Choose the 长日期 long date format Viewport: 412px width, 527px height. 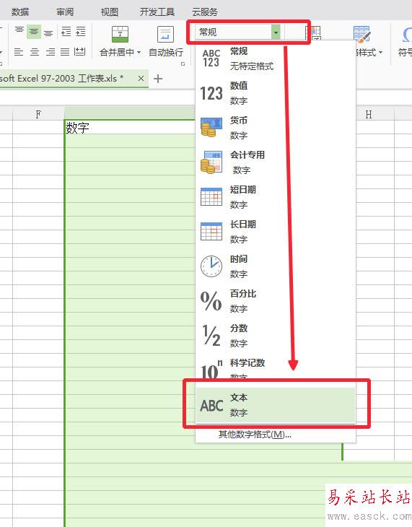(x=276, y=232)
